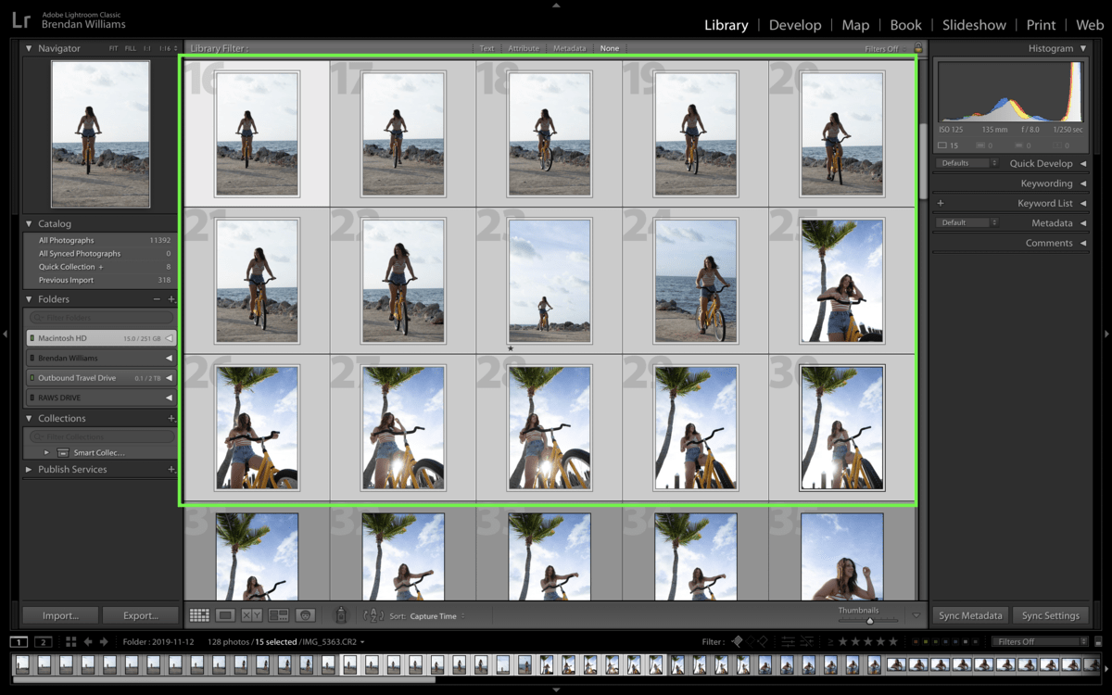Click the Sync Settings button

[1050, 615]
